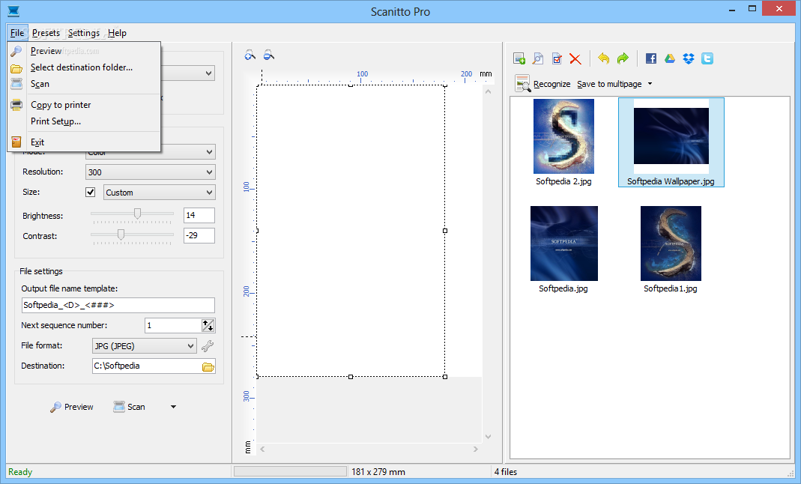
Task: Rotate image left with yellow arrow
Action: pos(603,58)
